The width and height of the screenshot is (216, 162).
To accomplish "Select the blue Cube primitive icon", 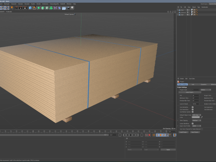I will coord(30,8).
